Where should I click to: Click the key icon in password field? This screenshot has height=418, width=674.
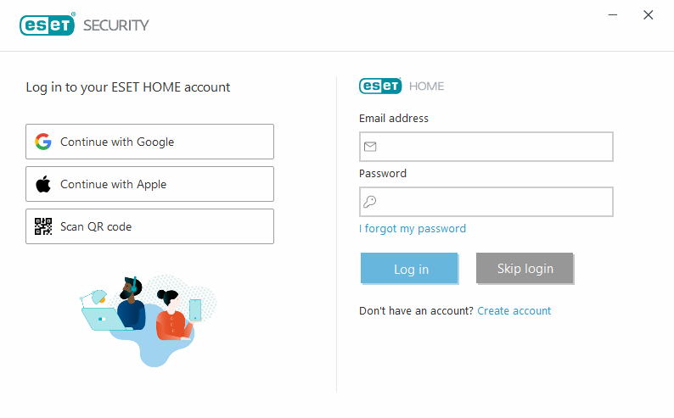tap(370, 202)
